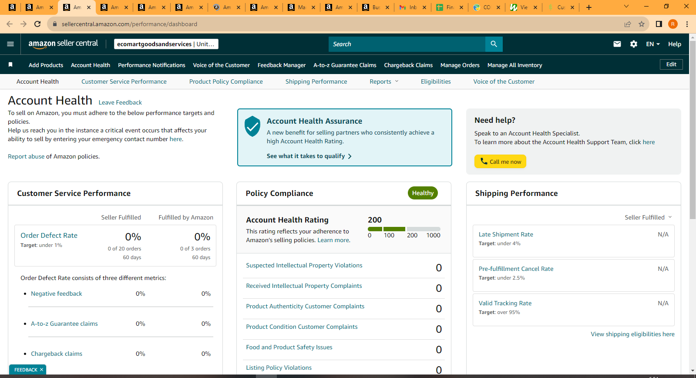The image size is (696, 378).
Task: Switch to the Bus browser tab
Action: [376, 7]
